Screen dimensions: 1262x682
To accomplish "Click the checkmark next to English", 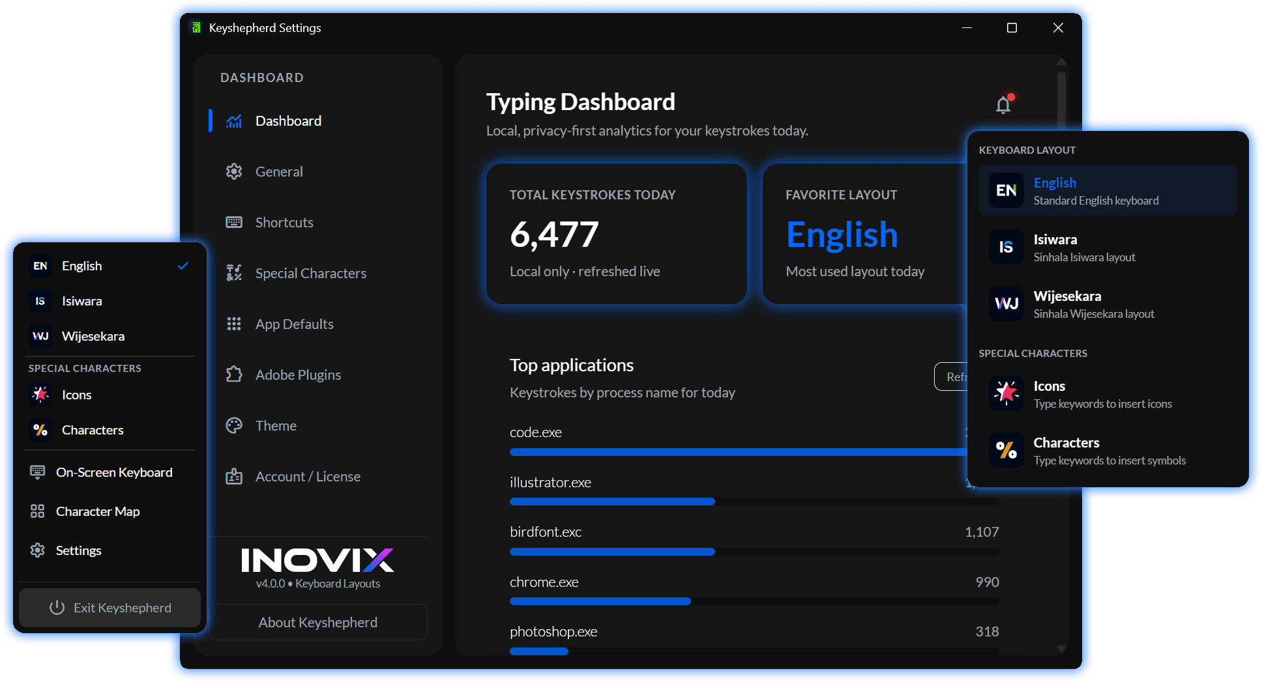I will [x=183, y=266].
